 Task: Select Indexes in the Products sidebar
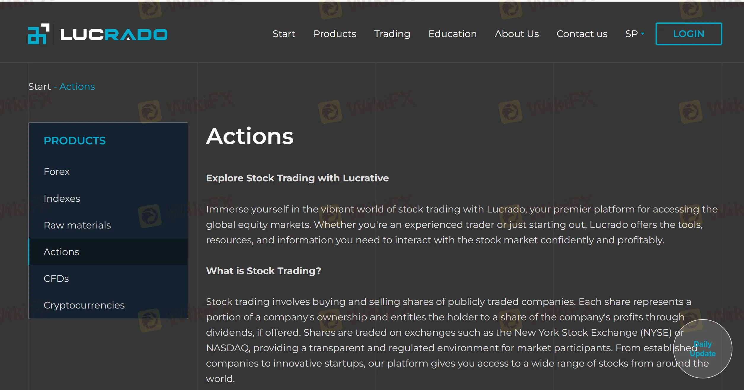[62, 198]
